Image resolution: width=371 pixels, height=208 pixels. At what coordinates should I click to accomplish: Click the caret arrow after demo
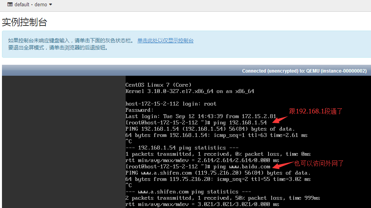[x=51, y=5]
